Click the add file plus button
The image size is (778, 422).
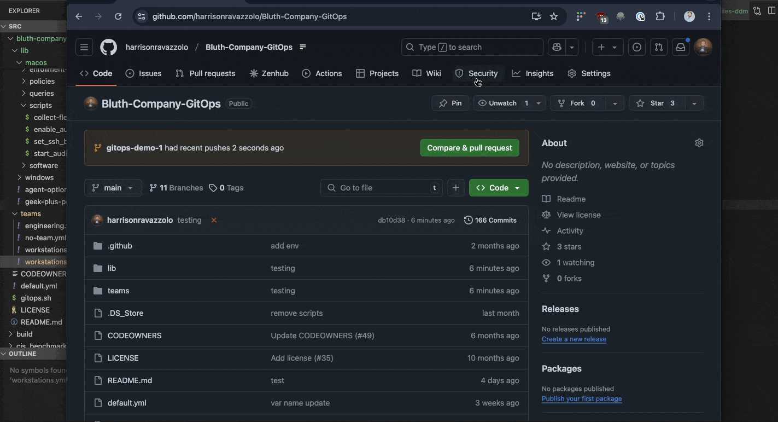coord(456,188)
